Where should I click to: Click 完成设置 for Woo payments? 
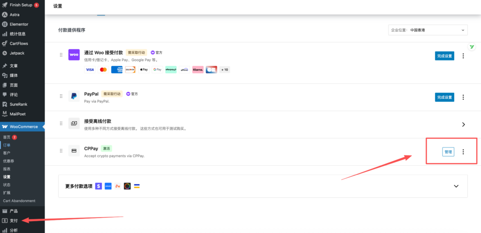tap(444, 56)
